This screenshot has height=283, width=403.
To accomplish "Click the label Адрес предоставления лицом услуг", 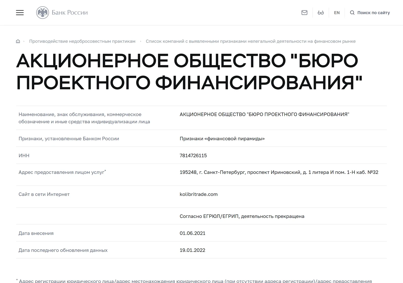I will click(x=62, y=172).
